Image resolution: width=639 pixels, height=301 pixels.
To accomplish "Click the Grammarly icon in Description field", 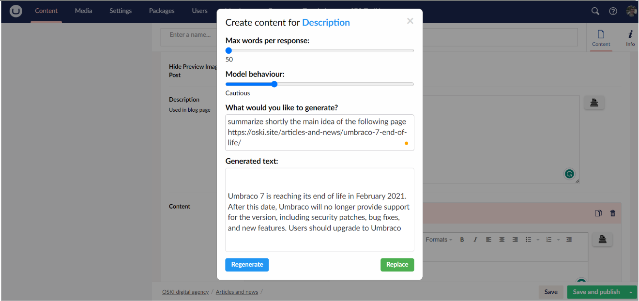I will [x=570, y=174].
